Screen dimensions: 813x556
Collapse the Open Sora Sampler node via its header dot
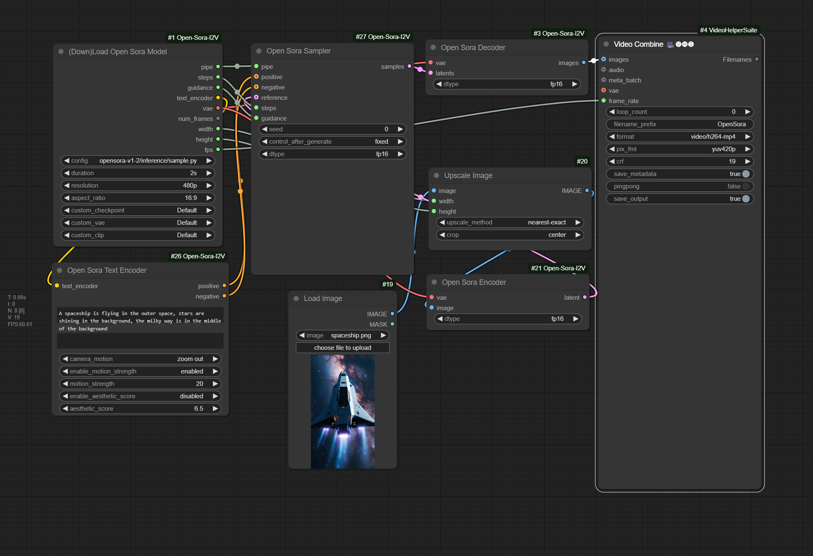(x=258, y=51)
